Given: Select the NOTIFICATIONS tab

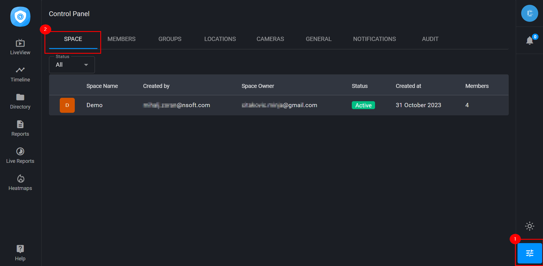Looking at the screenshot, I should click(x=374, y=39).
